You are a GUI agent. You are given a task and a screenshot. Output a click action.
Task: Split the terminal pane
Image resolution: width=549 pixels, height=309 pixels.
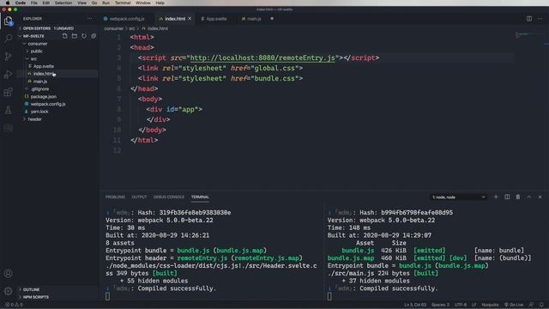[507, 197]
